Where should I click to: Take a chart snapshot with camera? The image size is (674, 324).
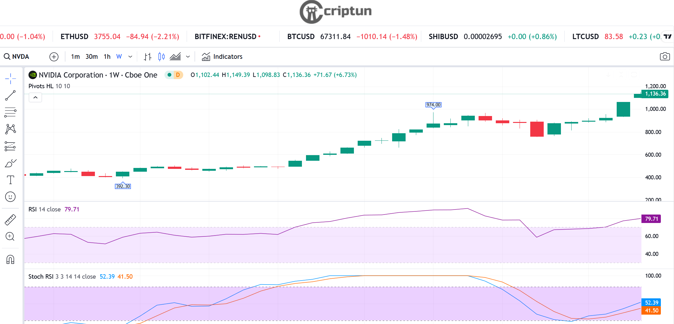tap(665, 57)
